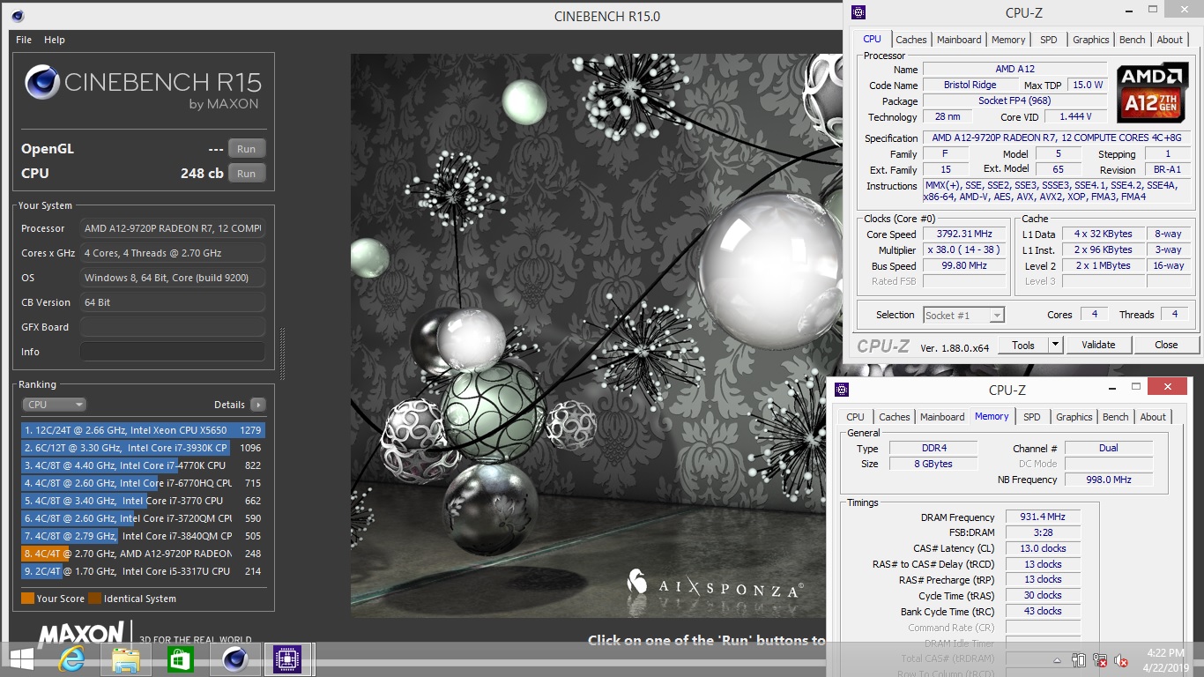Viewport: 1204px width, 677px height.
Task: Click the taskbar clock showing 4:22 PM
Action: (1165, 660)
